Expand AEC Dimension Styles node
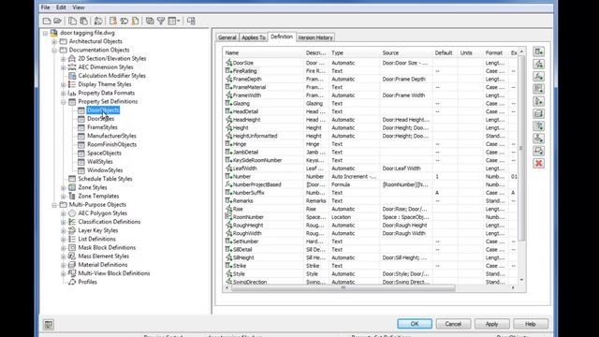The width and height of the screenshot is (599, 337). click(x=64, y=67)
